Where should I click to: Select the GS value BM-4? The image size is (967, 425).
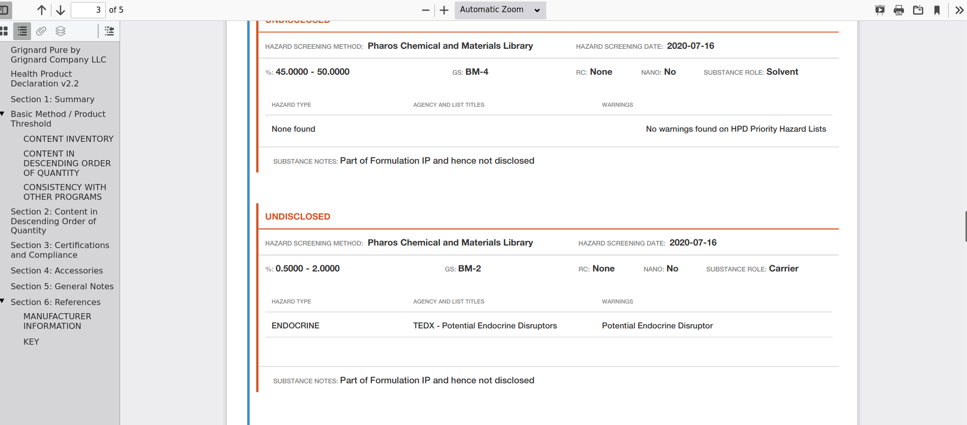(477, 72)
